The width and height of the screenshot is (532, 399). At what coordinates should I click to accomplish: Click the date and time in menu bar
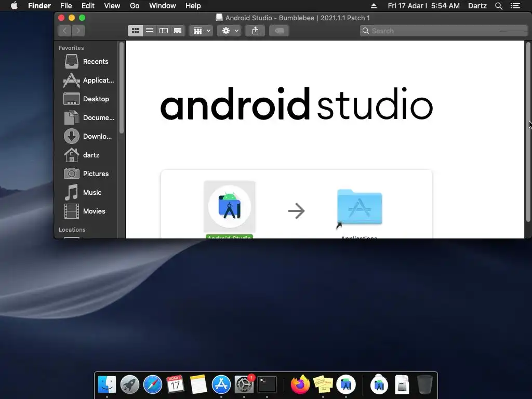point(424,6)
